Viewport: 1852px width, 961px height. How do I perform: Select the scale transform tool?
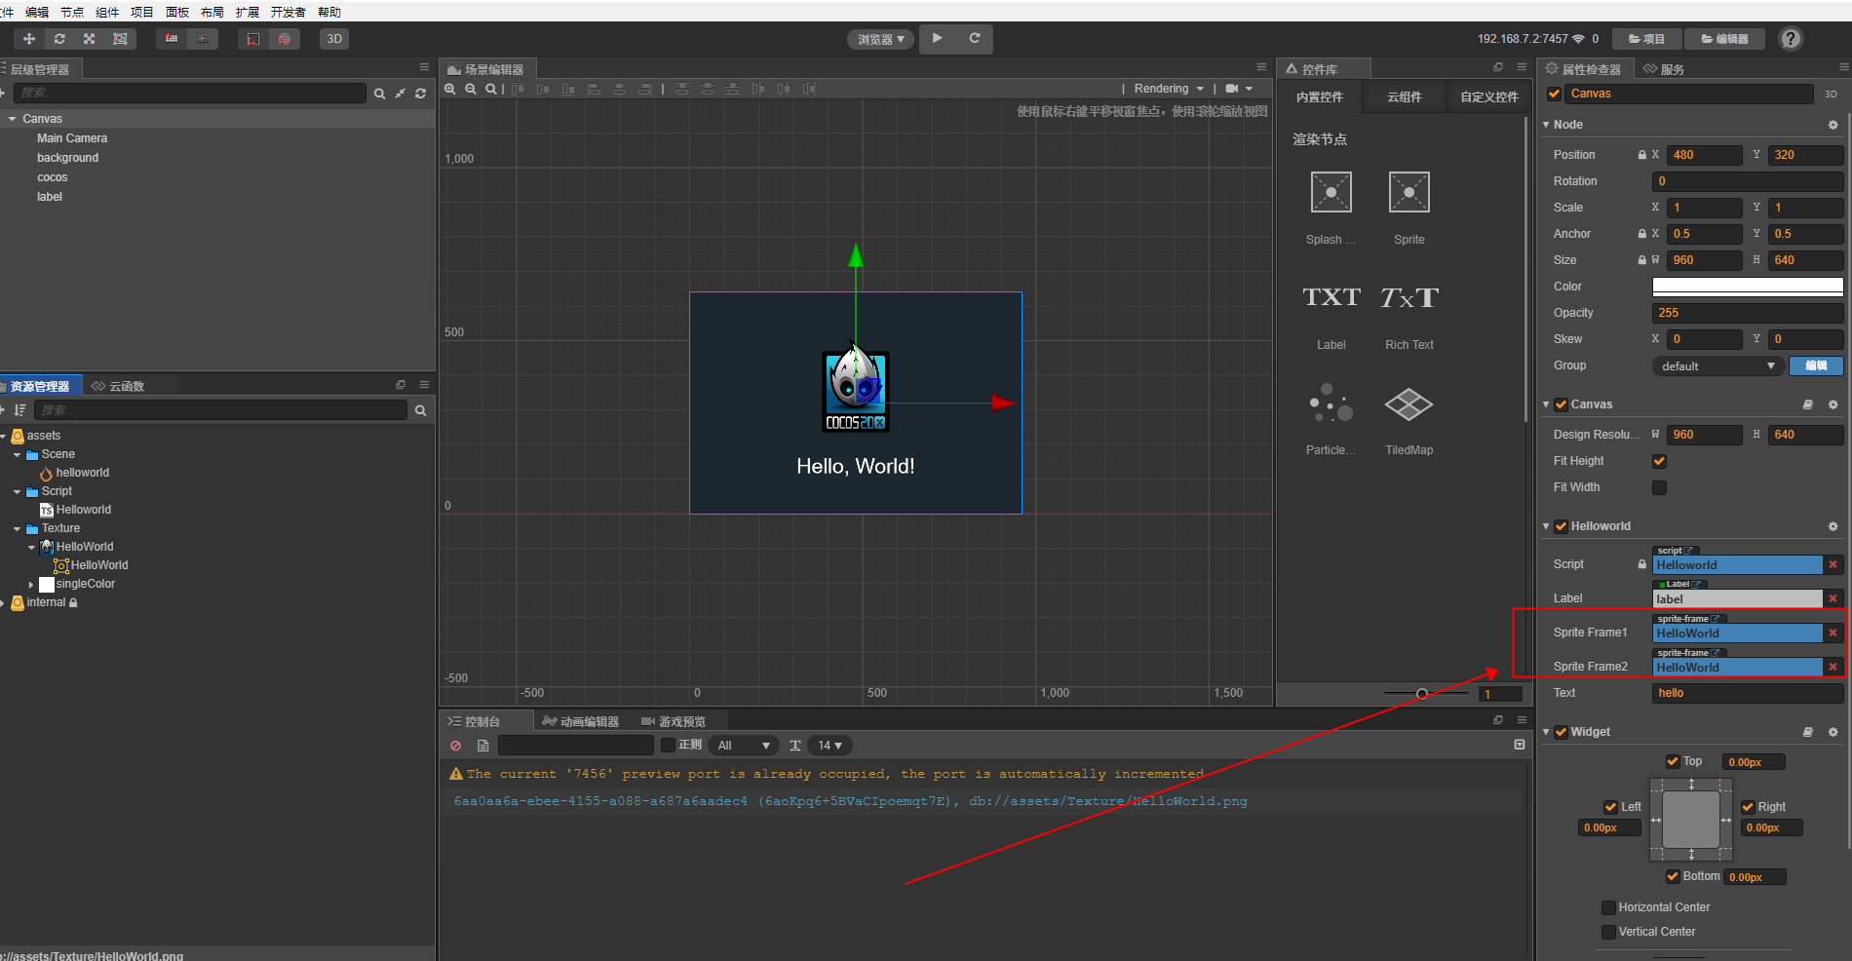click(90, 39)
